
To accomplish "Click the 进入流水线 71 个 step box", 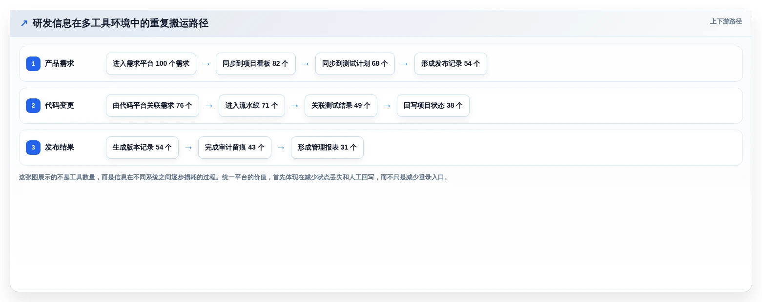I will click(252, 106).
